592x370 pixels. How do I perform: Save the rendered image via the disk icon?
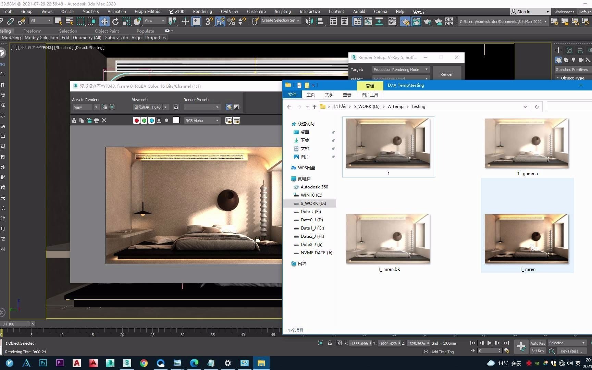[x=74, y=121]
